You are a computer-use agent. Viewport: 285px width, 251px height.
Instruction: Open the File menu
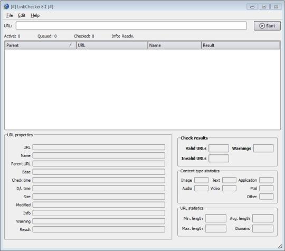[9, 15]
